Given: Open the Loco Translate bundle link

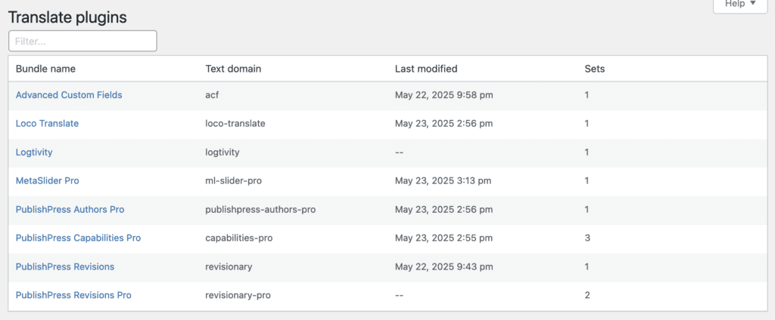Looking at the screenshot, I should (x=47, y=123).
